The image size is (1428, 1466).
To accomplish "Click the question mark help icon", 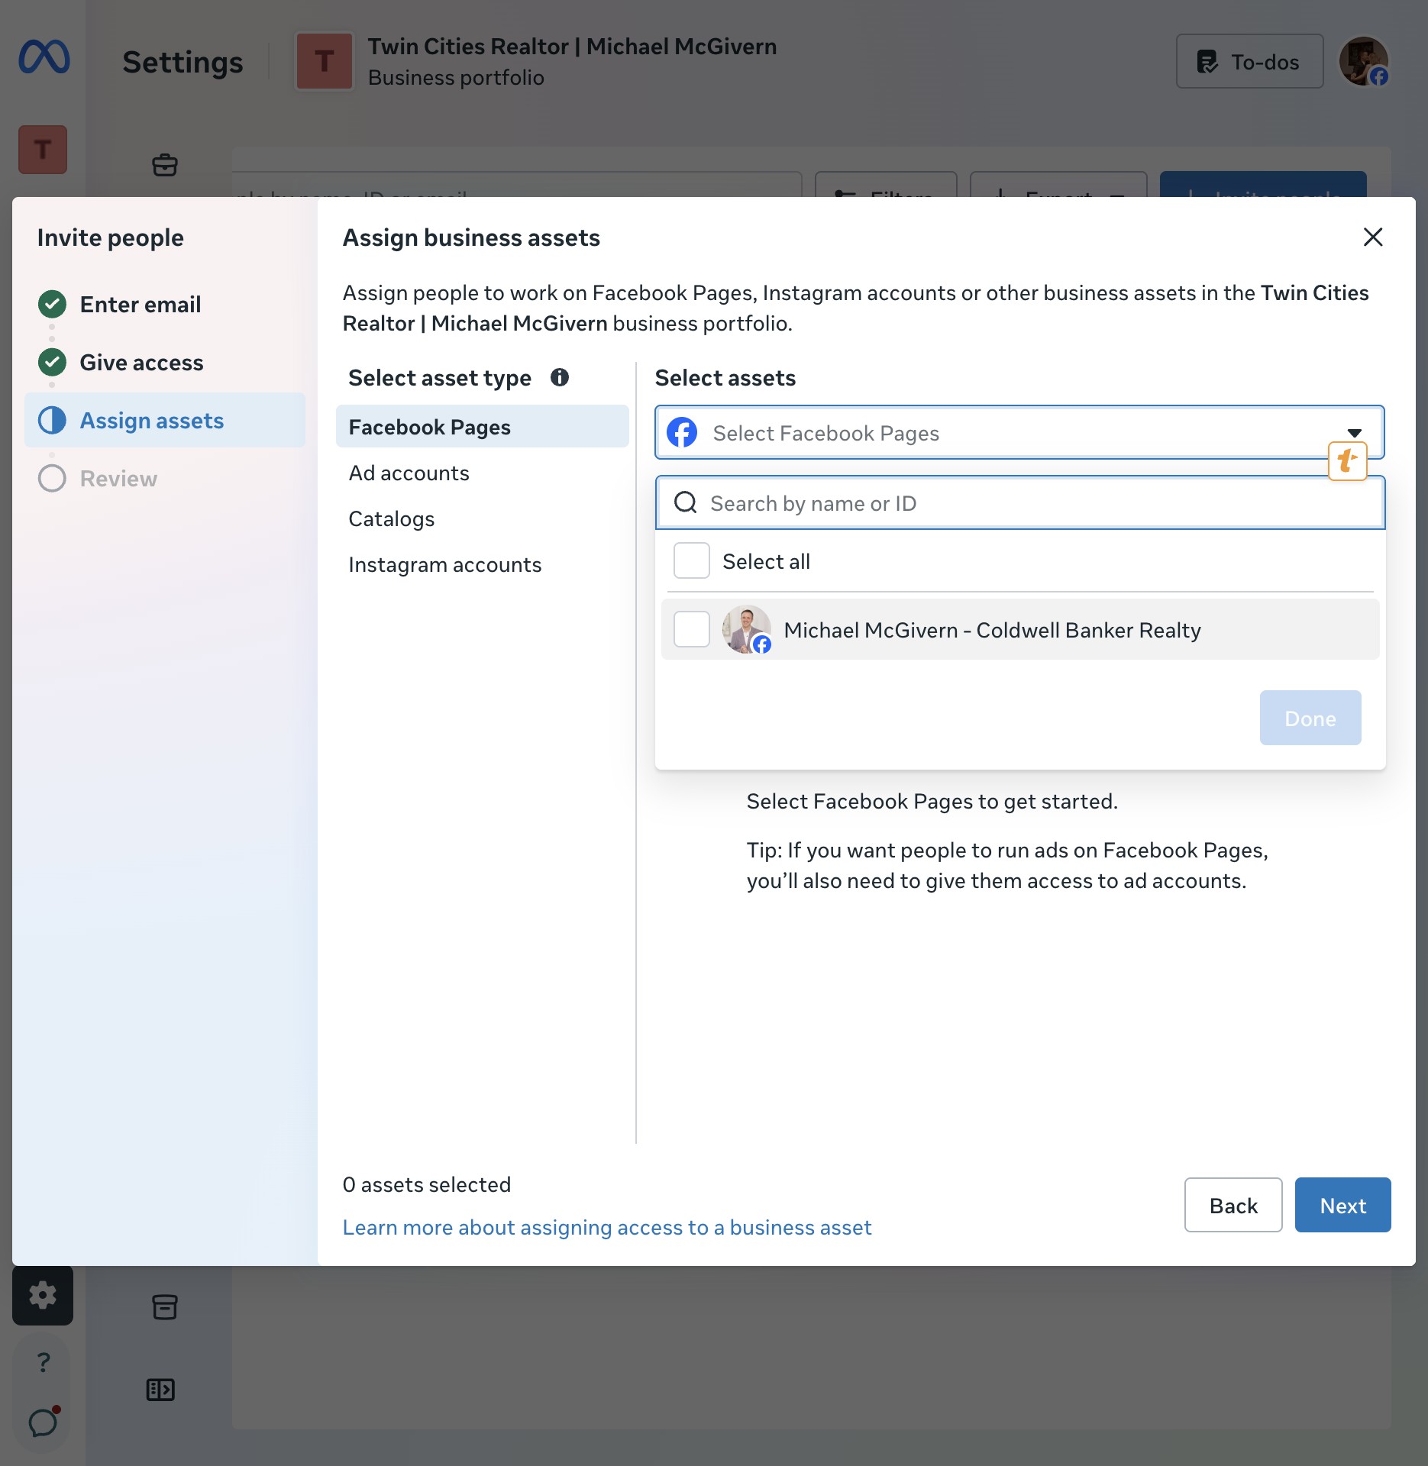I will pos(44,1362).
